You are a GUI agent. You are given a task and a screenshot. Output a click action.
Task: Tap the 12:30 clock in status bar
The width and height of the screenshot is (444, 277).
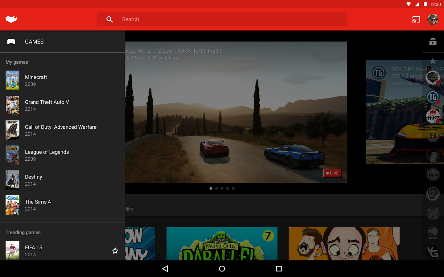click(435, 4)
